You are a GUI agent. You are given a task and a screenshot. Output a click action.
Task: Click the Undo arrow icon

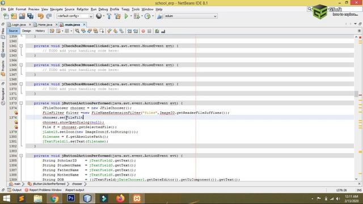tap(41, 16)
